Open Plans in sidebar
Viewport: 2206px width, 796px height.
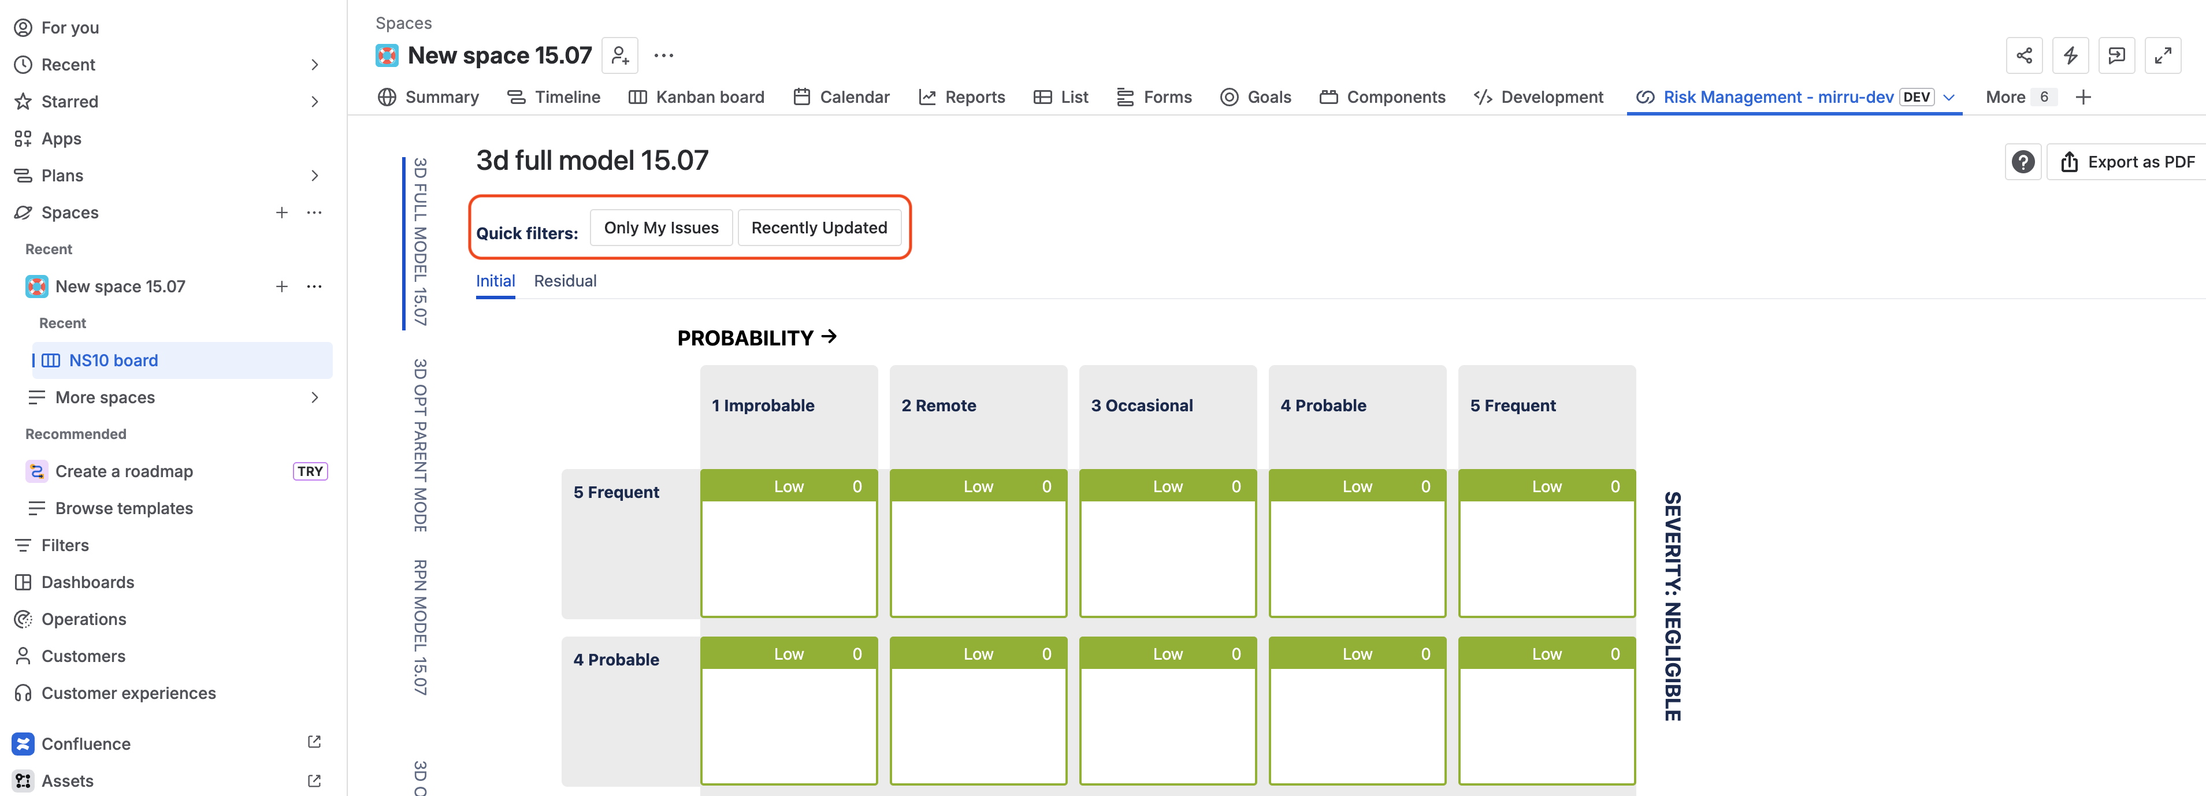point(62,176)
